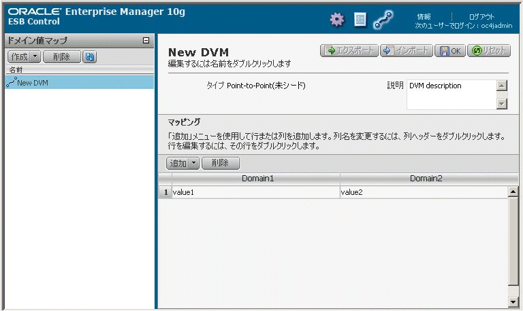This screenshot has width=523, height=311.
Task: Click the ログアウト logout link
Action: pyautogui.click(x=481, y=16)
